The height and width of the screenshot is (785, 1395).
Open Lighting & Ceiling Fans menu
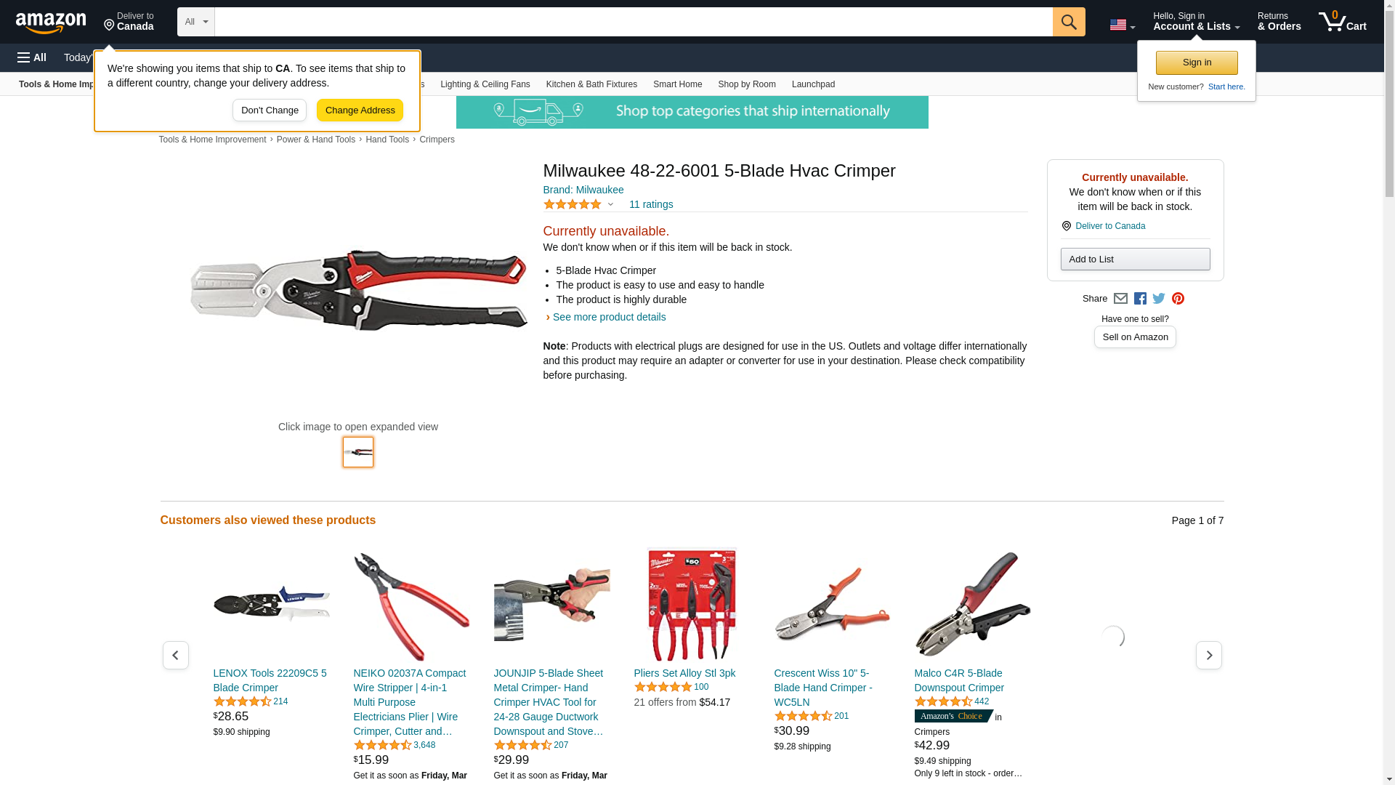pos(485,84)
